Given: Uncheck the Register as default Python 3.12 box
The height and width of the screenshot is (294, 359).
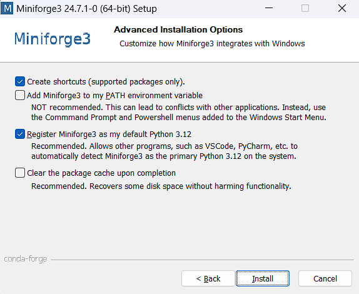Looking at the screenshot, I should point(20,134).
